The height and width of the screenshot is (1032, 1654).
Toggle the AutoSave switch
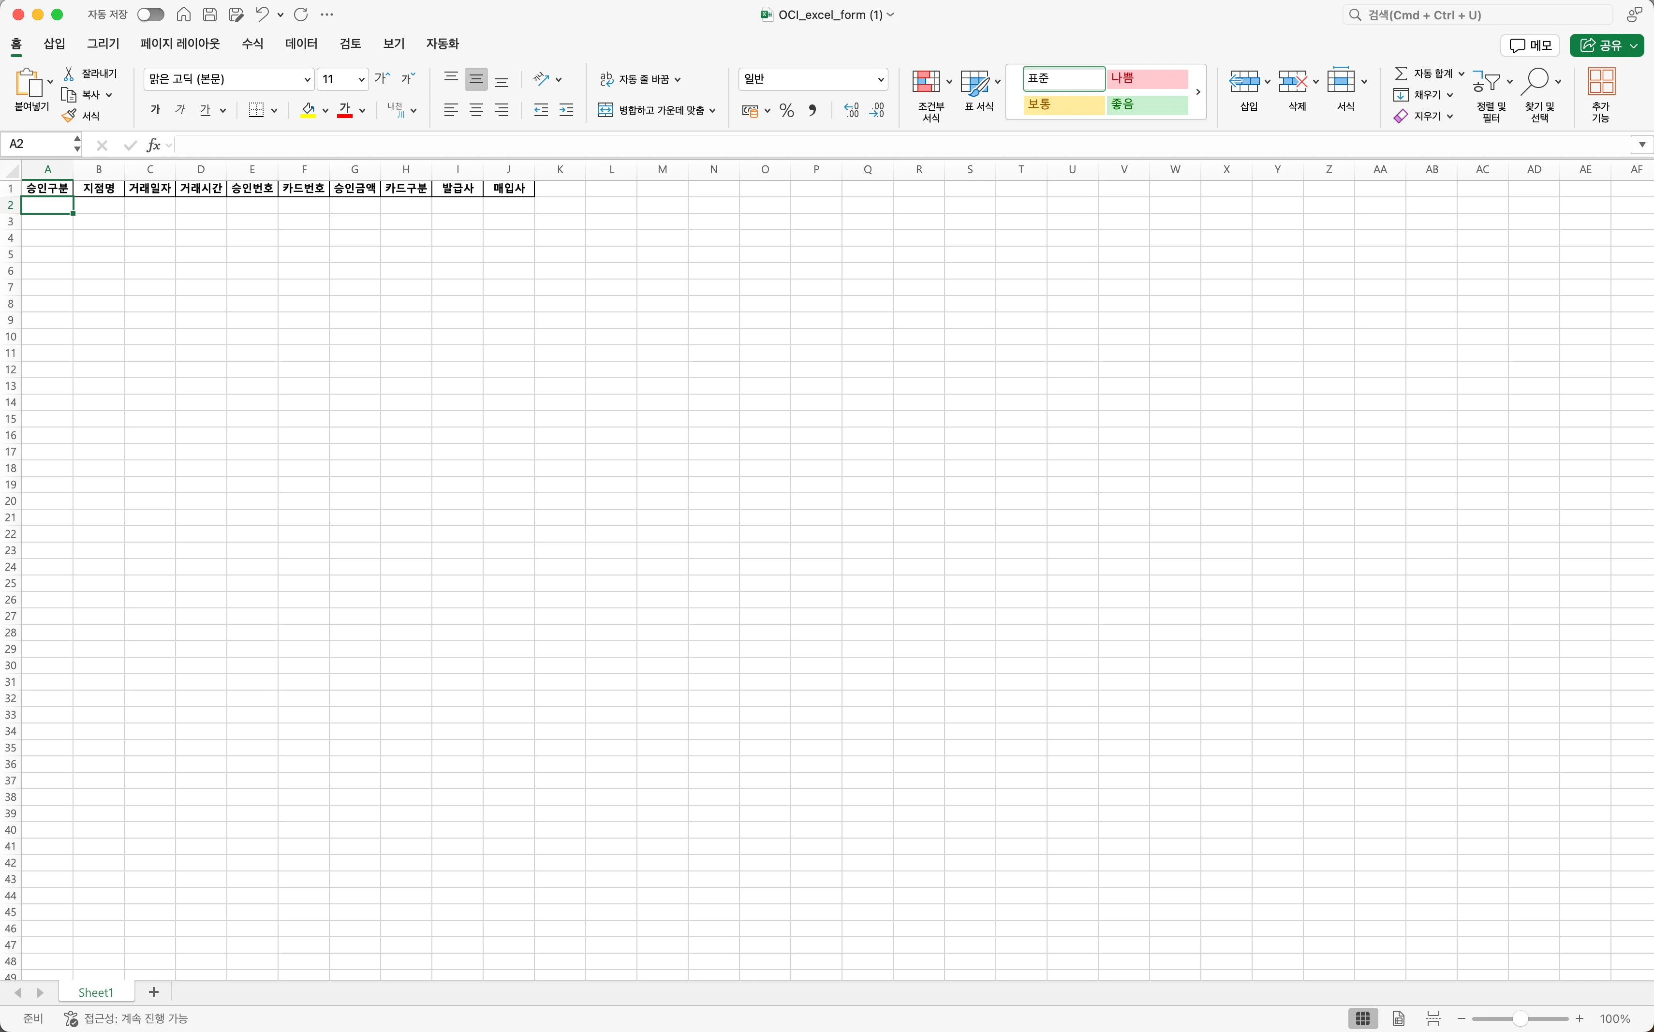click(x=150, y=15)
